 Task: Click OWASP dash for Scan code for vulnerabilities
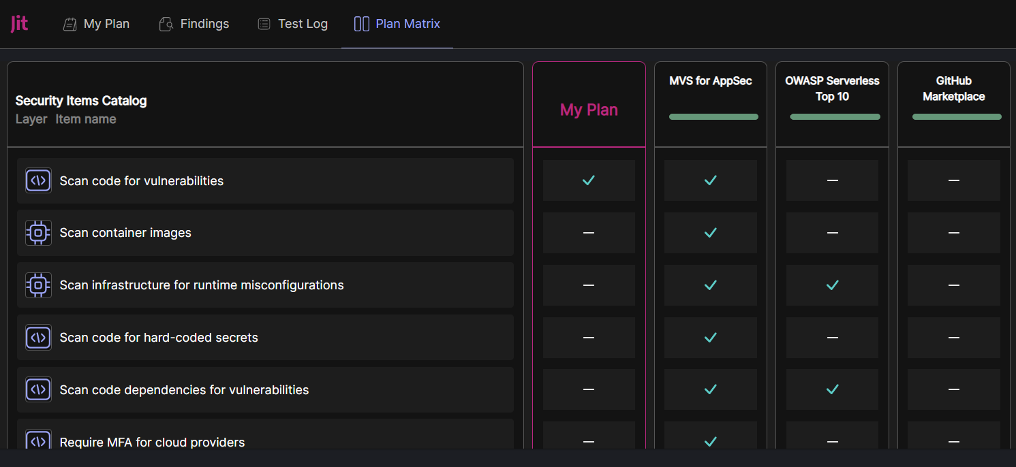[832, 180]
